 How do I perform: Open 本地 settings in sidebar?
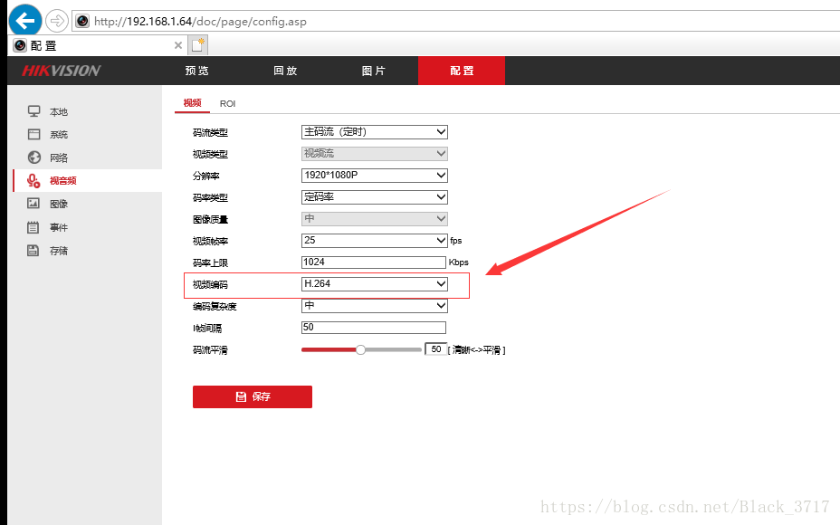click(59, 112)
